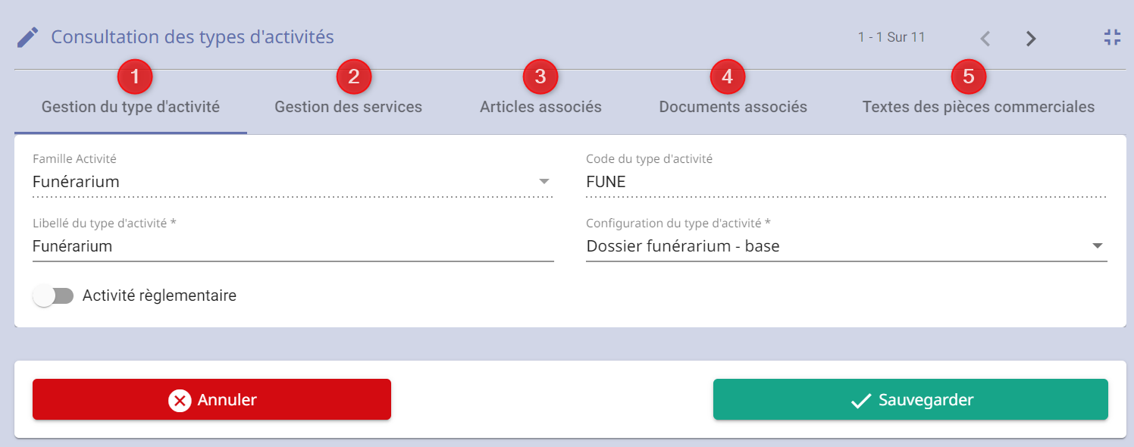Click the Consultation des types d'activités title
Screen dimensions: 1134x447
pyautogui.click(x=193, y=36)
